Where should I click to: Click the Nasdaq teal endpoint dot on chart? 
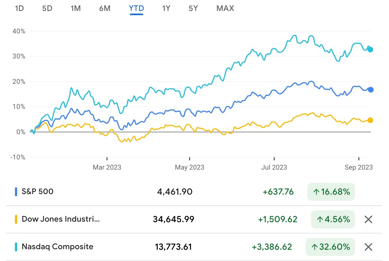pos(370,49)
